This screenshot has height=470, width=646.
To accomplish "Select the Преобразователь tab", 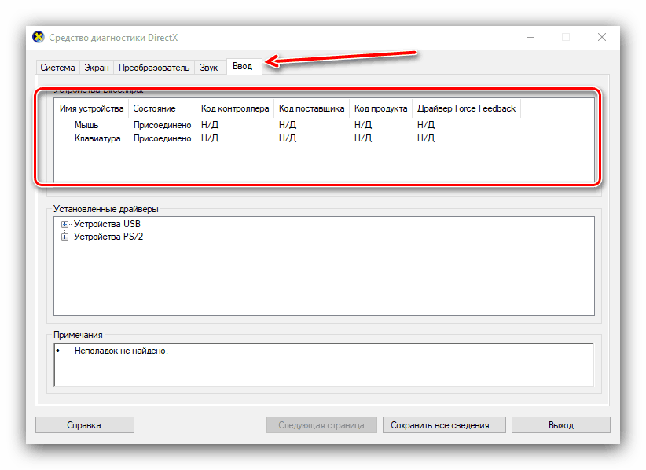I will coord(154,68).
